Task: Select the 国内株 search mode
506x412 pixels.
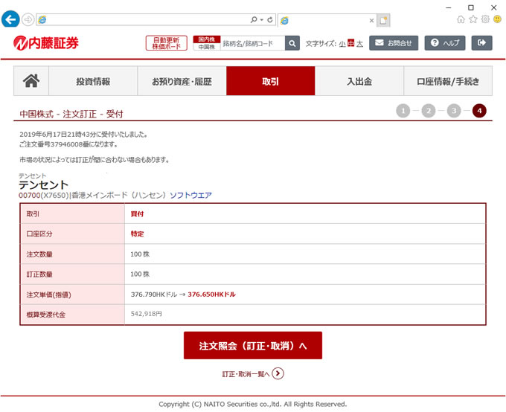Action: [x=207, y=39]
